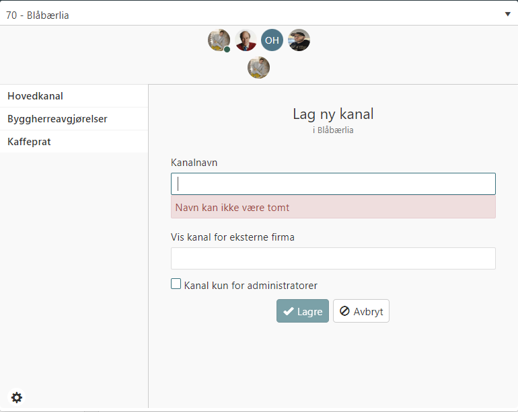The height and width of the screenshot is (412, 518).
Task: Open the settings gear icon
Action: coord(17,397)
